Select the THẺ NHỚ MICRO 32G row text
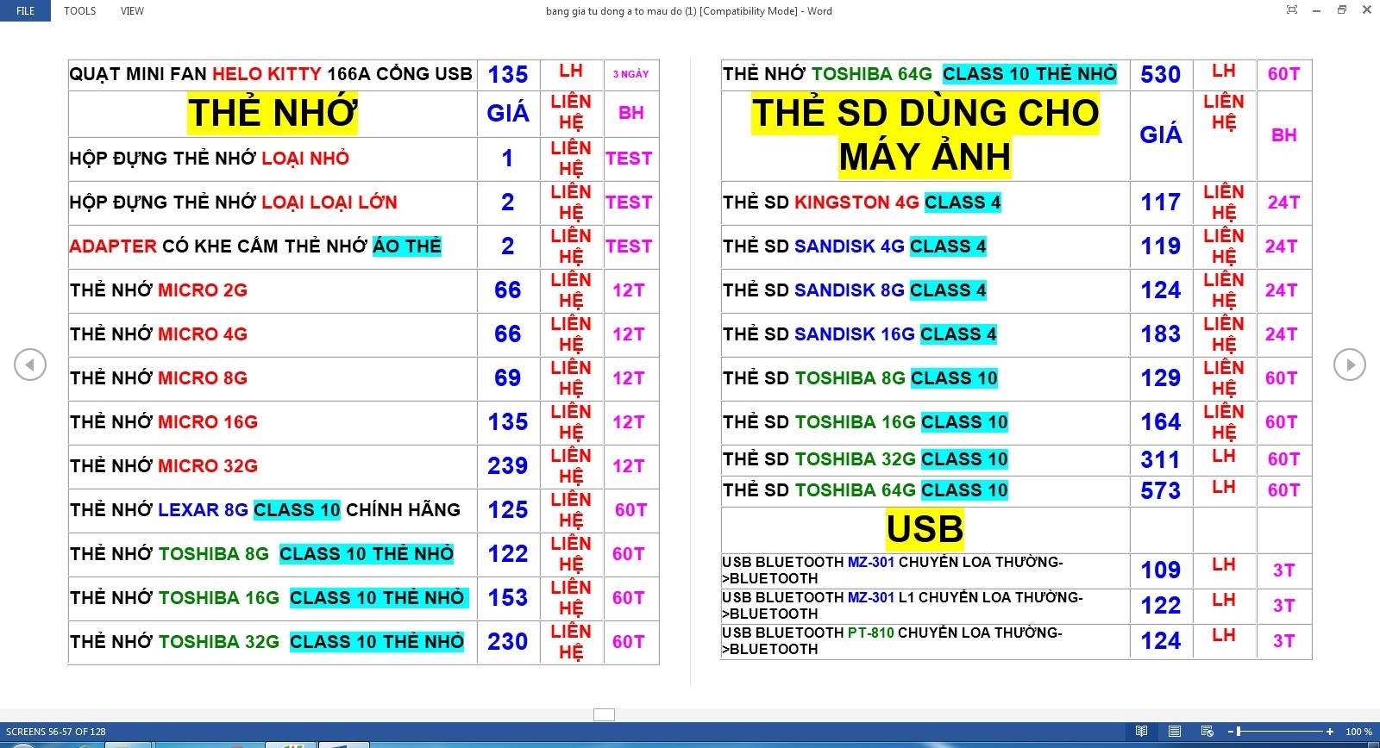 point(164,466)
